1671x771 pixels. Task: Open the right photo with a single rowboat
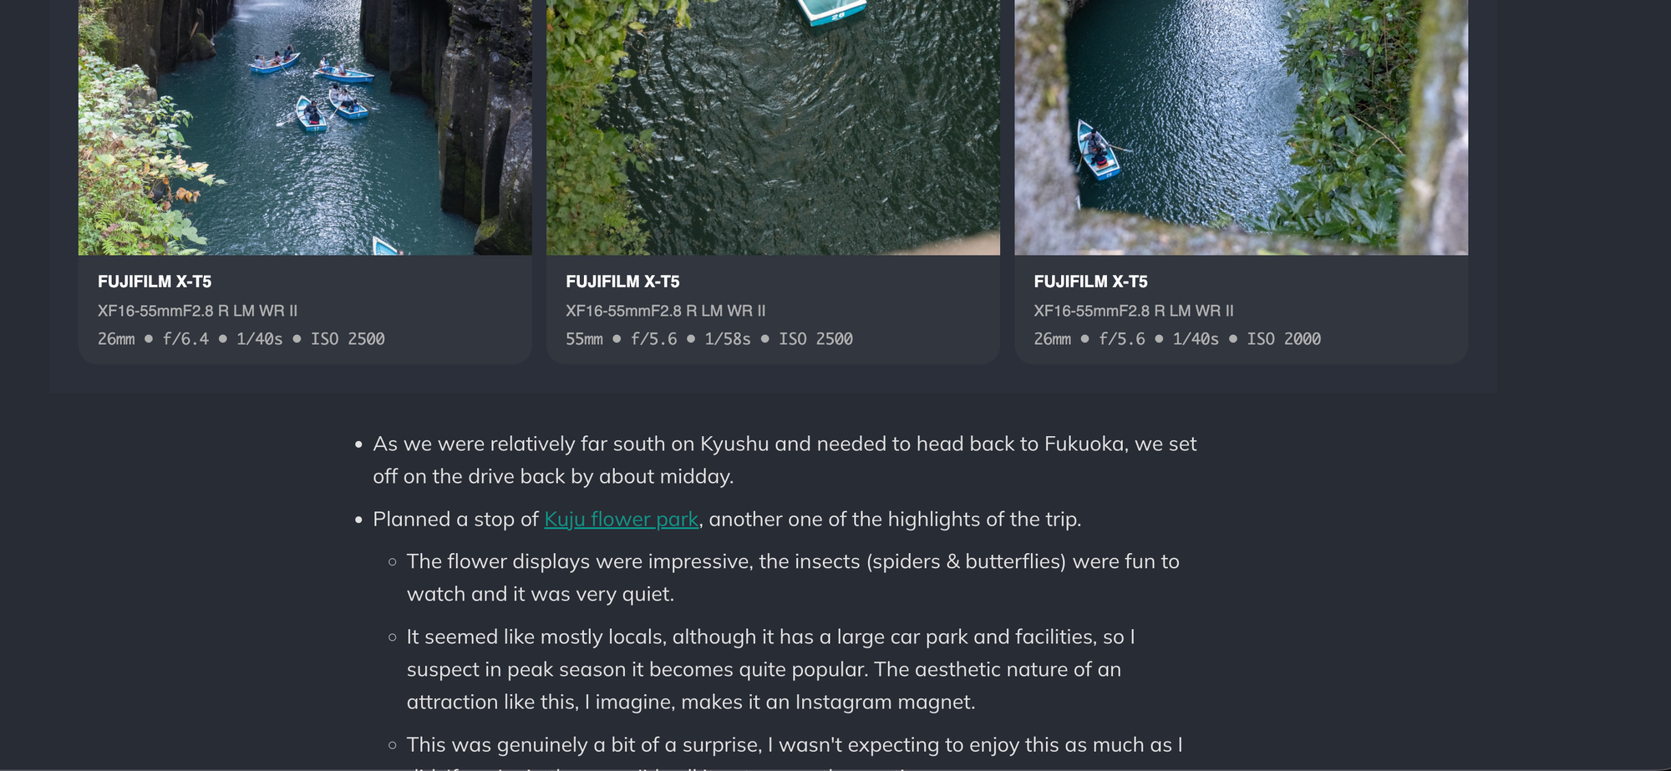tap(1241, 125)
